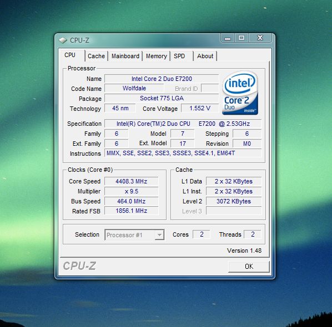The width and height of the screenshot is (332, 327).
Task: Go to the SPD tab
Action: tap(182, 56)
